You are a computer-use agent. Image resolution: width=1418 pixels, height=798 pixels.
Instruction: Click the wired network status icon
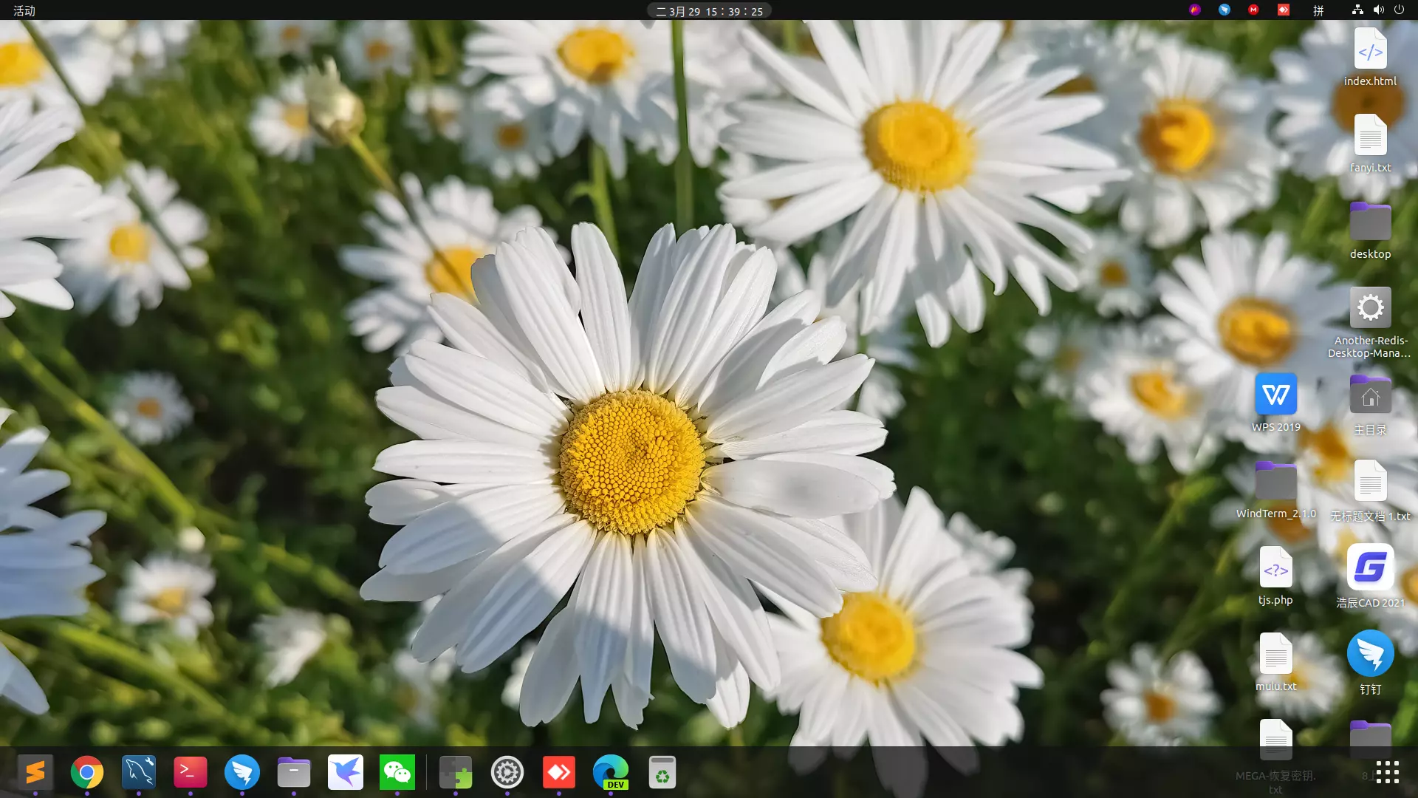point(1357,10)
